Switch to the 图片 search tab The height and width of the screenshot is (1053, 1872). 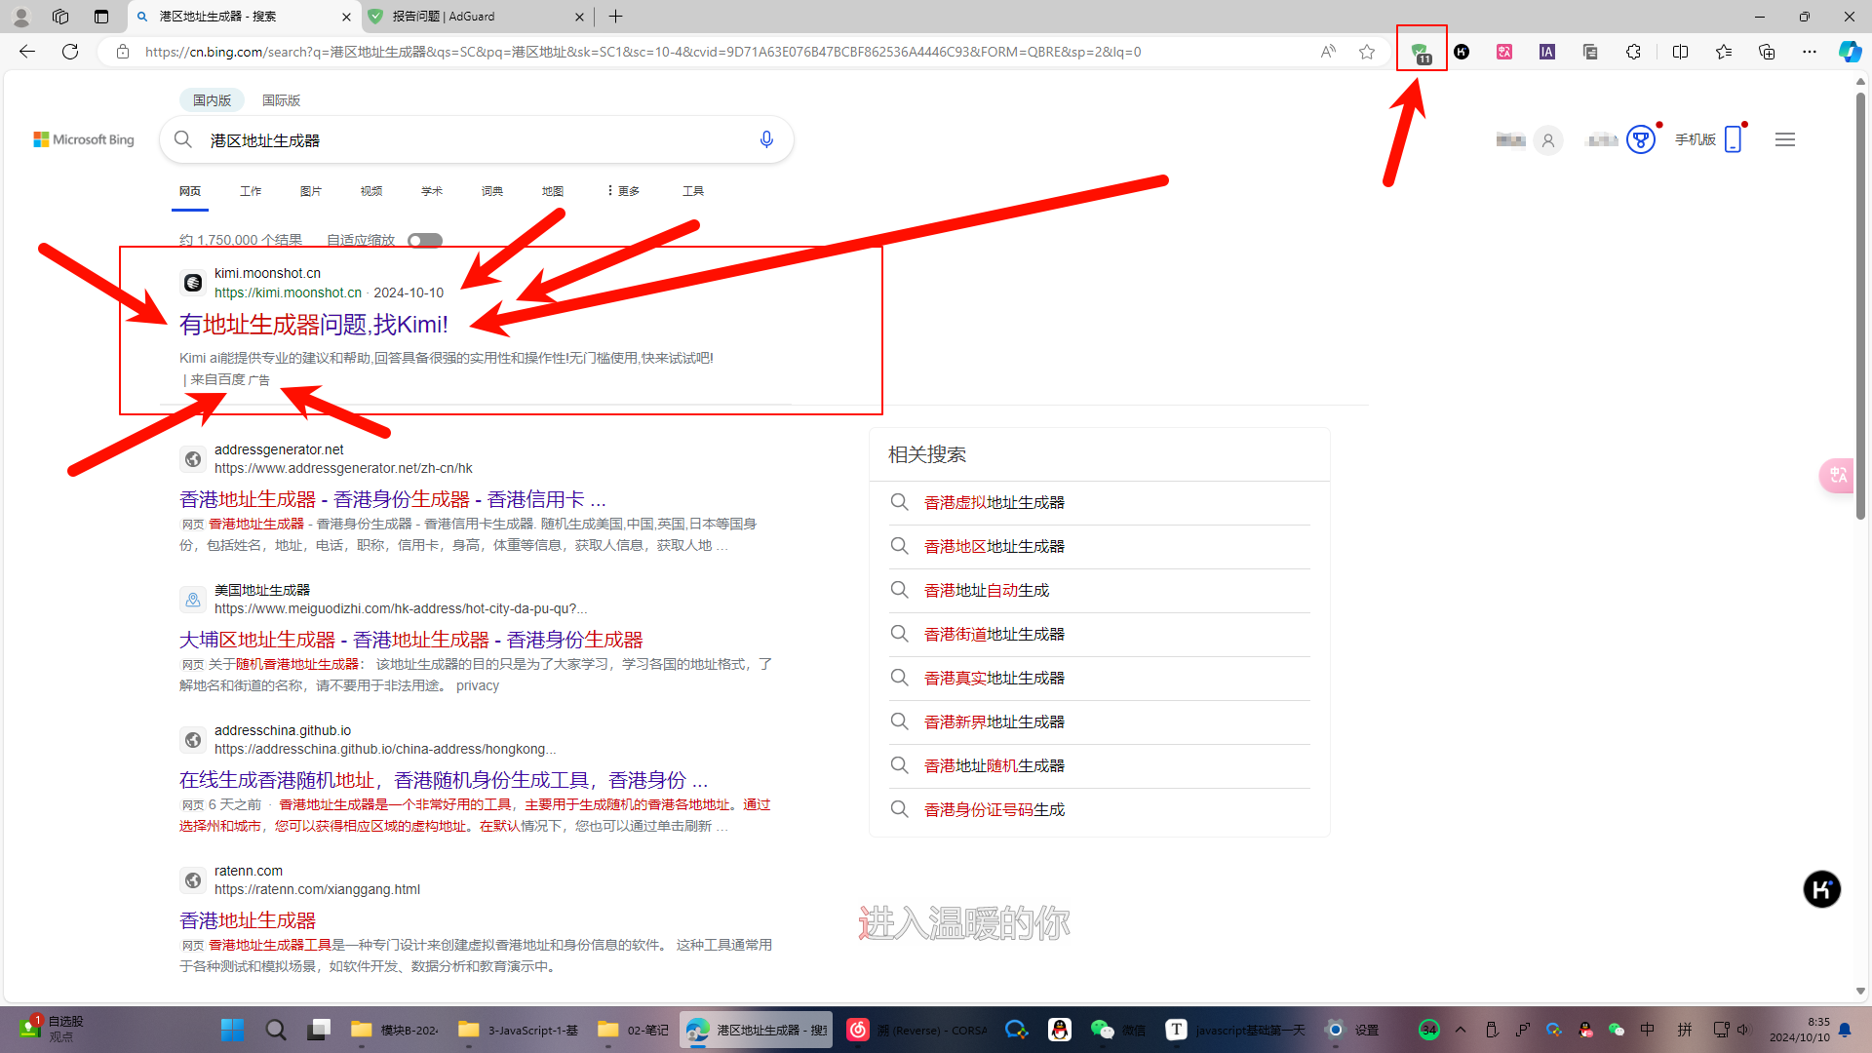point(311,191)
